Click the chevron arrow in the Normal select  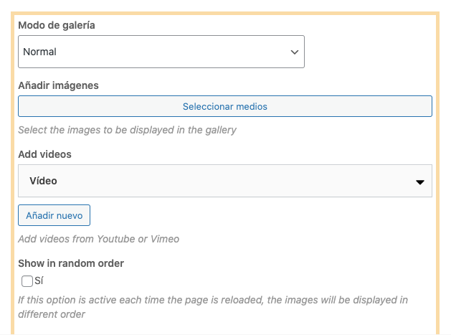294,52
